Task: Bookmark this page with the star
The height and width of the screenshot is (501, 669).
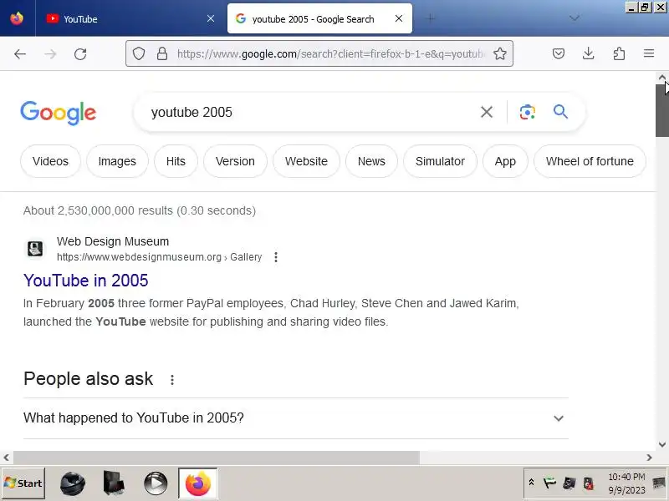Action: coord(499,53)
